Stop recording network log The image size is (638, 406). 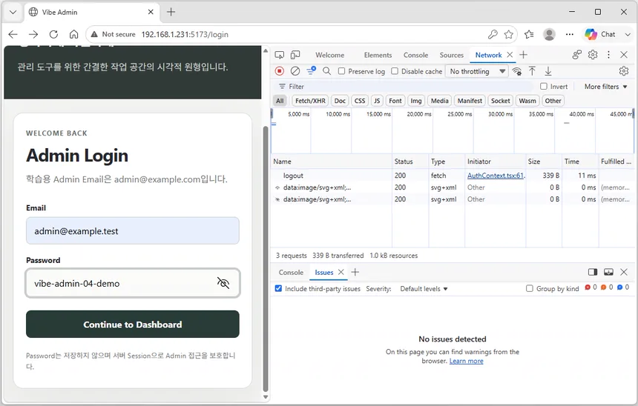pos(279,71)
